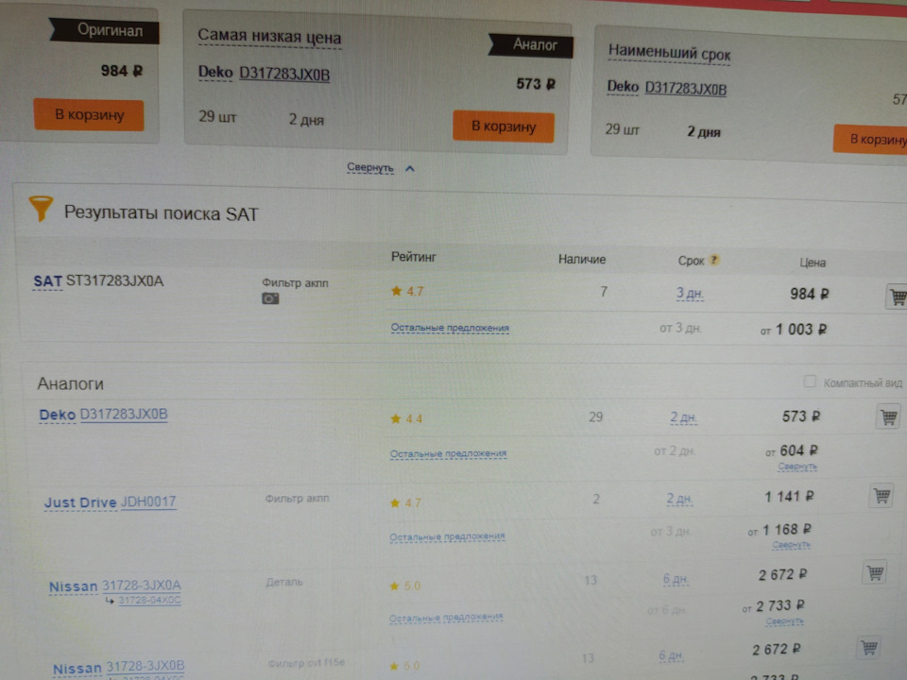
Task: Click the Аналоги section heading
Action: coord(71,383)
